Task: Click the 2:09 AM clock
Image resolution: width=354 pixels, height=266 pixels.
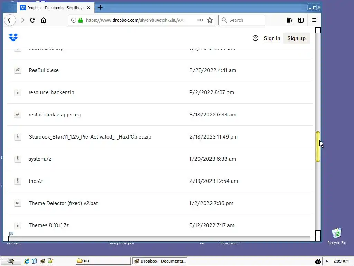Action: pyautogui.click(x=341, y=261)
